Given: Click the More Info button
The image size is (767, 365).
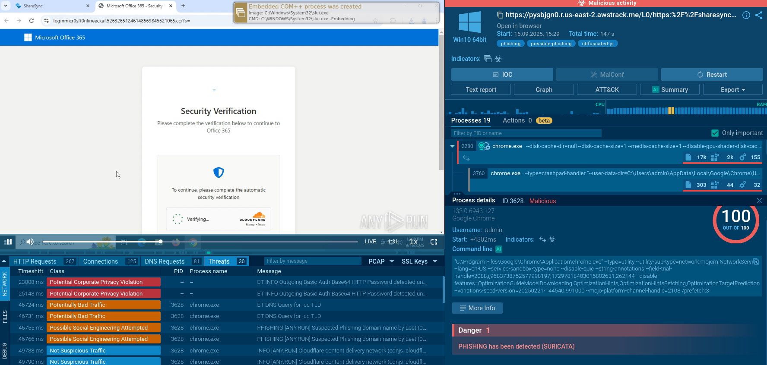Looking at the screenshot, I should click(x=477, y=308).
